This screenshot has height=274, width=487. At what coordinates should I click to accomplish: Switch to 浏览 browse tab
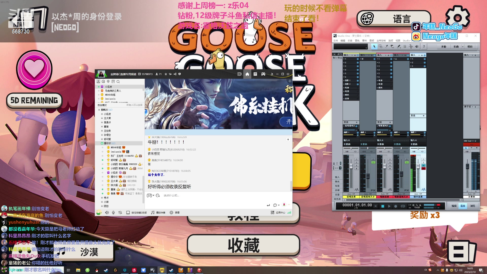point(473,206)
